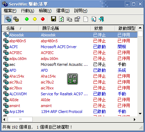The height and width of the screenshot is (132, 145).
Task: Sort by the 顯示名稱 column header
Action: (x=64, y=28)
